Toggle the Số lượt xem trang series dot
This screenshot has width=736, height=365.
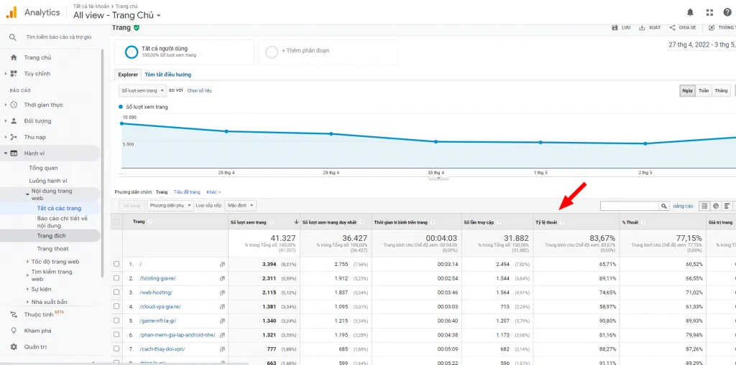tap(121, 107)
